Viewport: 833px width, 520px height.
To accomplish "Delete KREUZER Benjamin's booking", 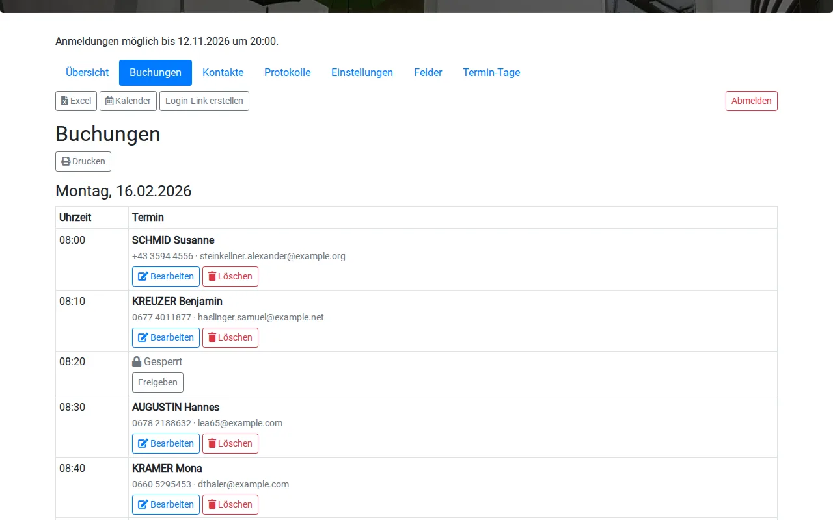I will point(230,337).
